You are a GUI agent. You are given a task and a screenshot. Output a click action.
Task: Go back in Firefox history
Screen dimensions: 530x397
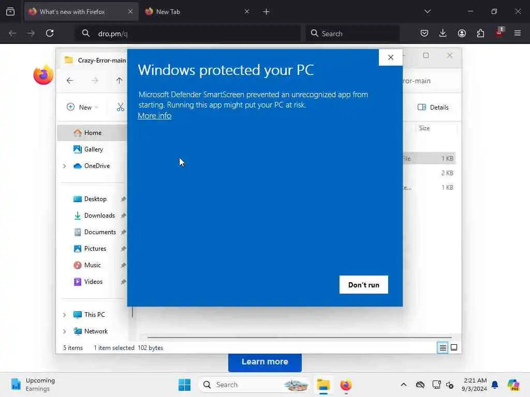12,33
